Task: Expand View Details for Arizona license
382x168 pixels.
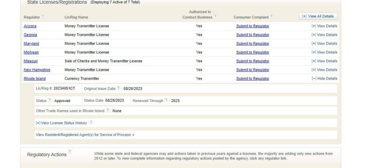Action: coord(324,26)
